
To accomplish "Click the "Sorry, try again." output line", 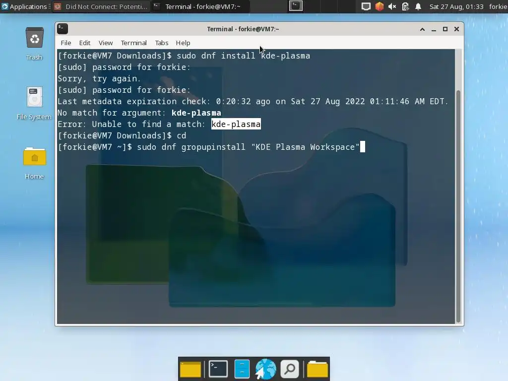I will point(99,79).
